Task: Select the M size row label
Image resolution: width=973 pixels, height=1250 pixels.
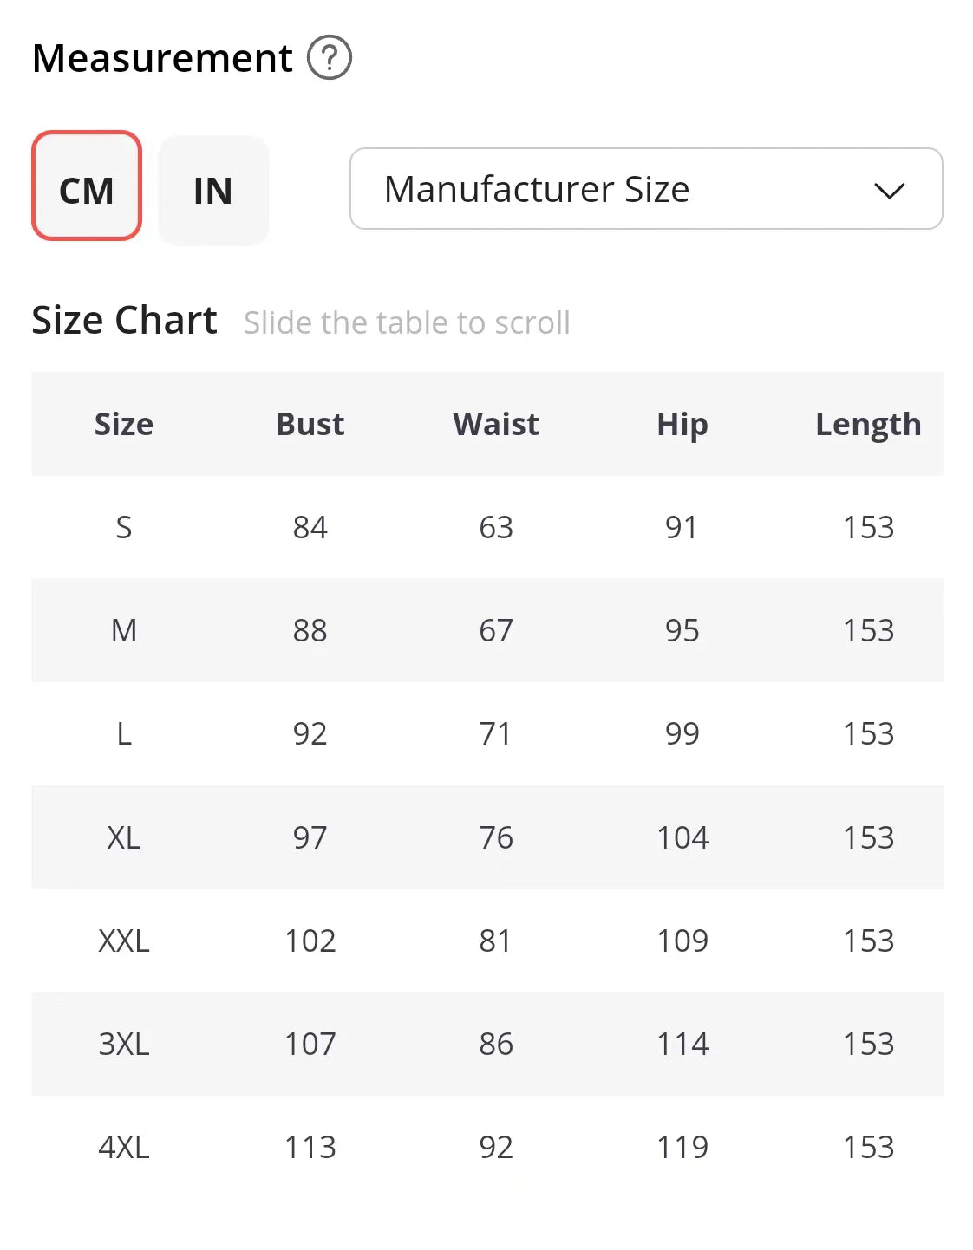Action: point(124,630)
